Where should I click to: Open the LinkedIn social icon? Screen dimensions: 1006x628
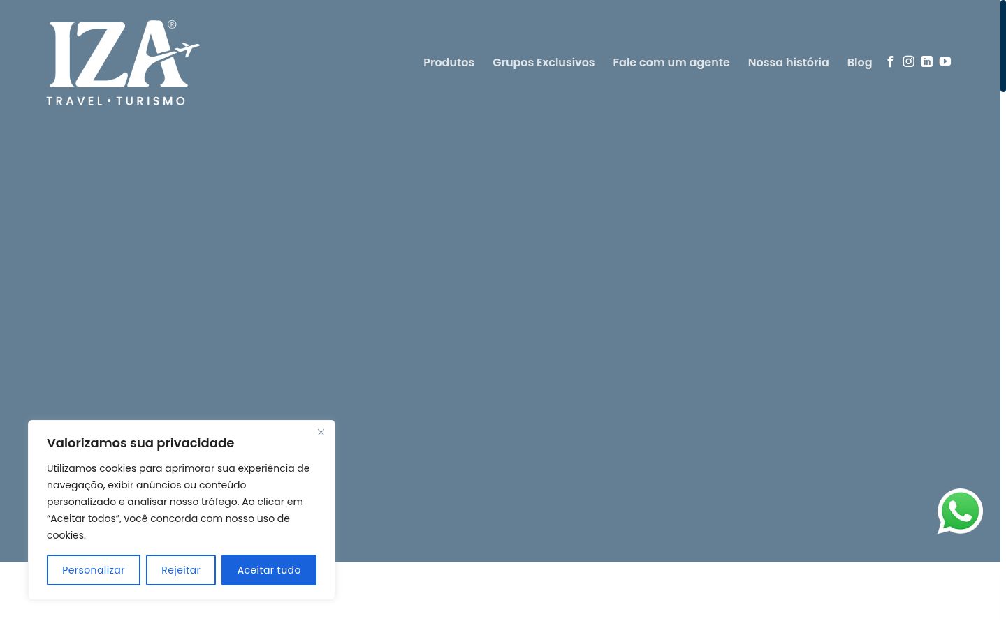(926, 61)
